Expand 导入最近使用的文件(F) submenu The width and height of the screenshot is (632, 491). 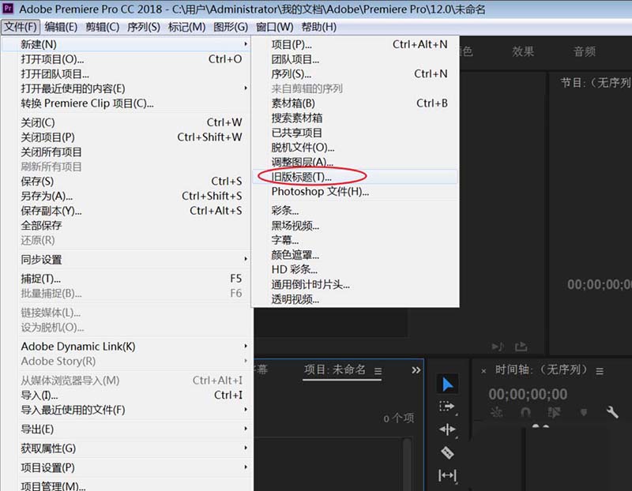tap(126, 410)
